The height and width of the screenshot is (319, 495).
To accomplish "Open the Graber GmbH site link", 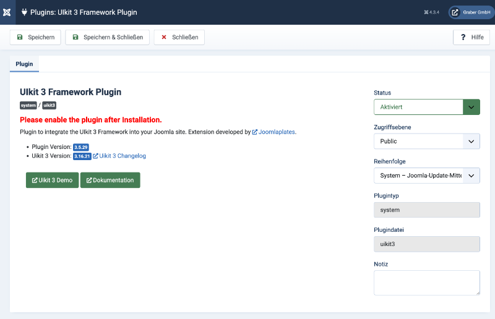I will 471,12.
